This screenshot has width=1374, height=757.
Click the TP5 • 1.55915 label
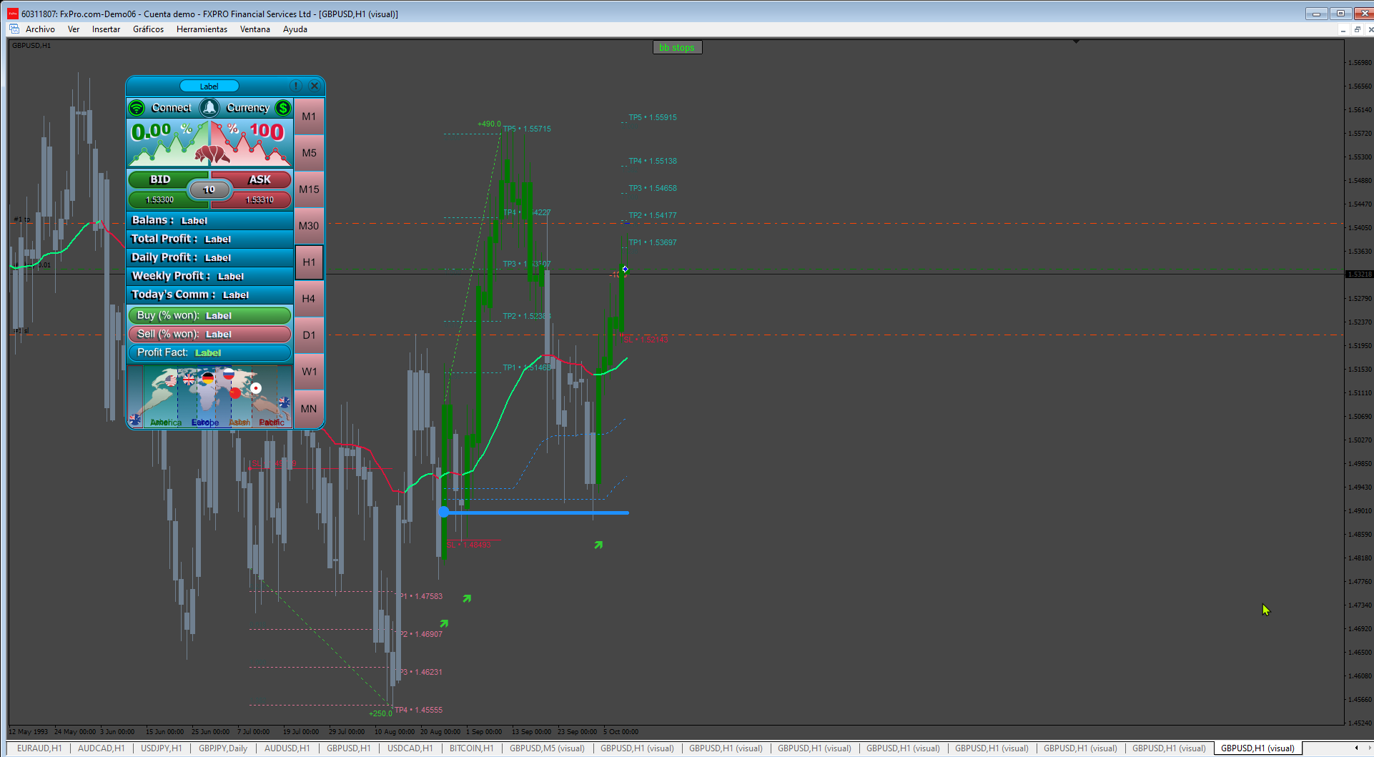click(x=653, y=117)
